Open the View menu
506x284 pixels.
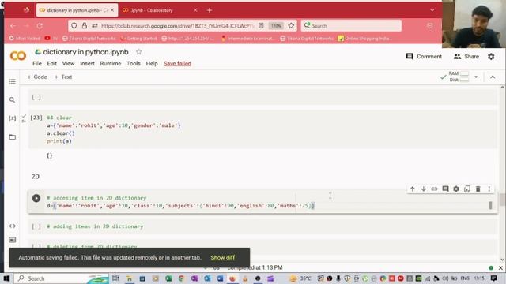tap(68, 63)
